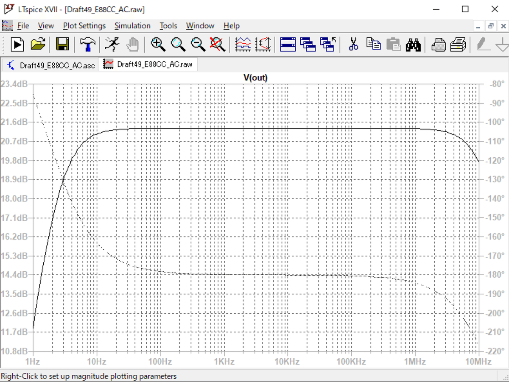Open the File menu
This screenshot has height=382, width=509.
tap(23, 26)
